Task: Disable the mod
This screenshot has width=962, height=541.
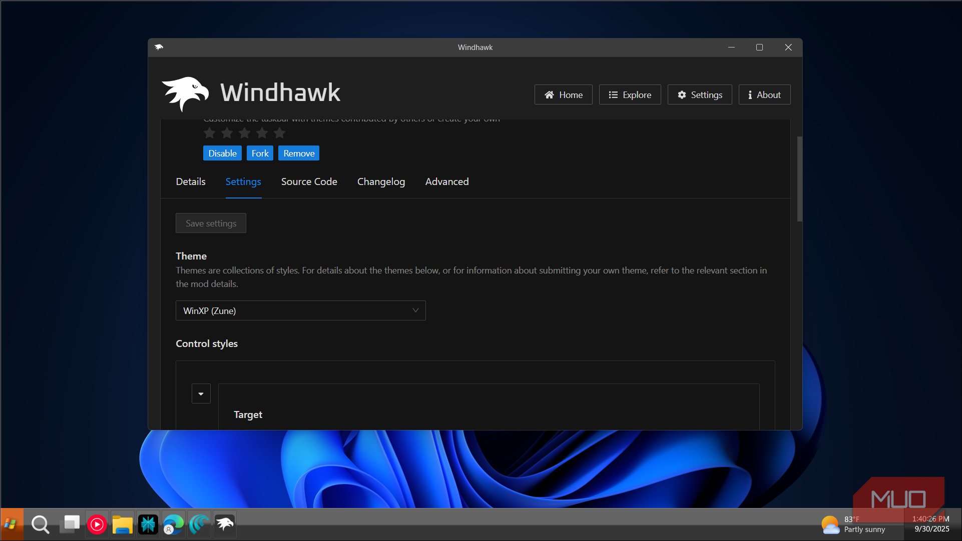Action: pos(222,153)
